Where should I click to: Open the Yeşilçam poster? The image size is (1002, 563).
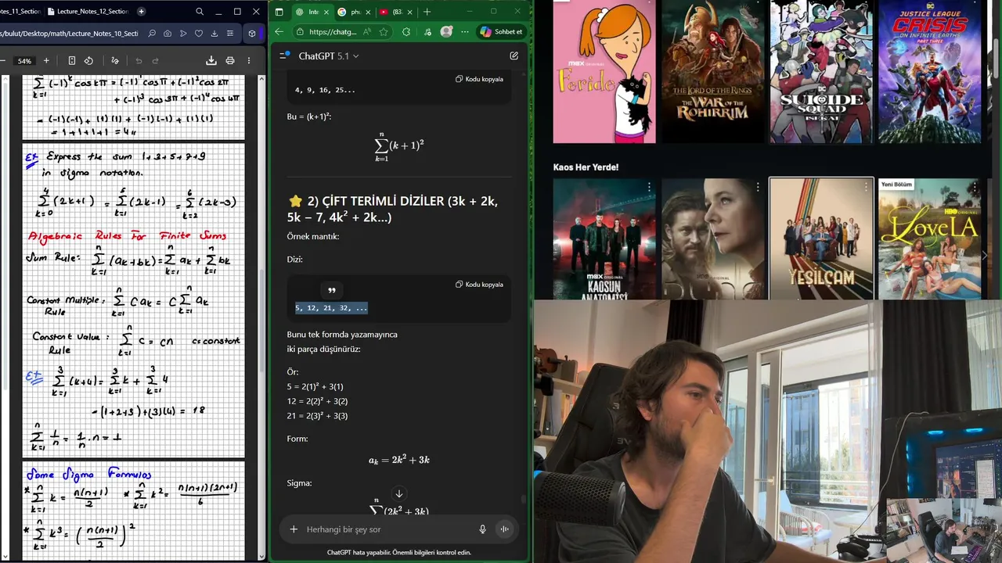click(x=821, y=238)
